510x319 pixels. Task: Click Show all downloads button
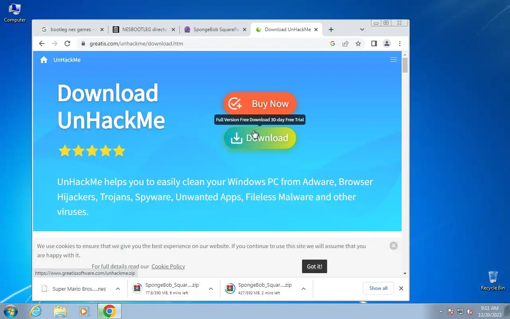379,288
